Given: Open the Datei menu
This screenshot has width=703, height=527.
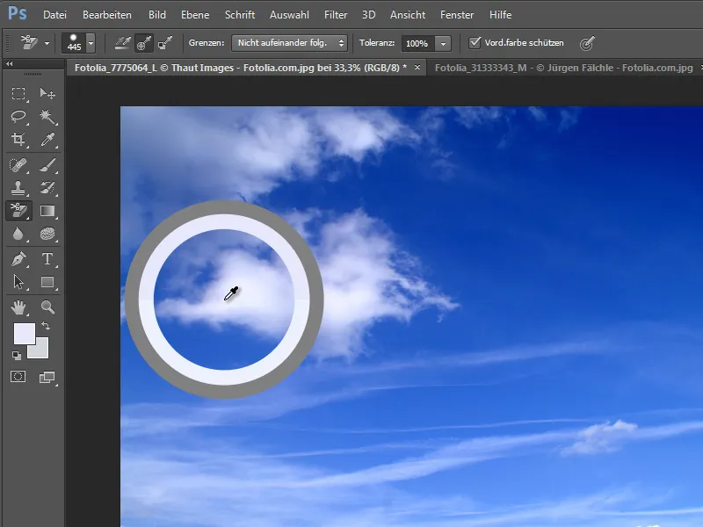Looking at the screenshot, I should 54,15.
